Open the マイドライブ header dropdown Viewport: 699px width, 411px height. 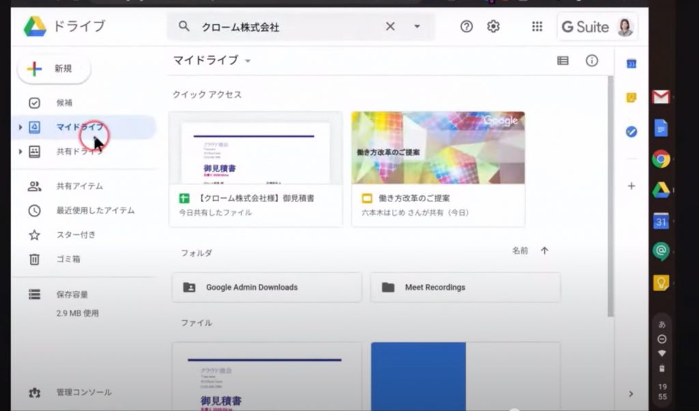[x=248, y=61]
